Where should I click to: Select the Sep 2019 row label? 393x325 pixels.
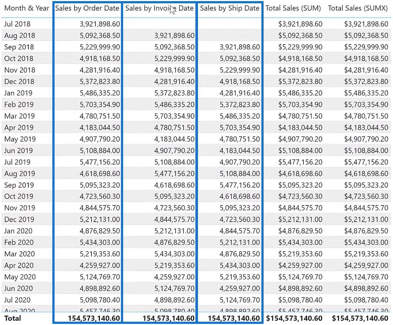(19, 185)
